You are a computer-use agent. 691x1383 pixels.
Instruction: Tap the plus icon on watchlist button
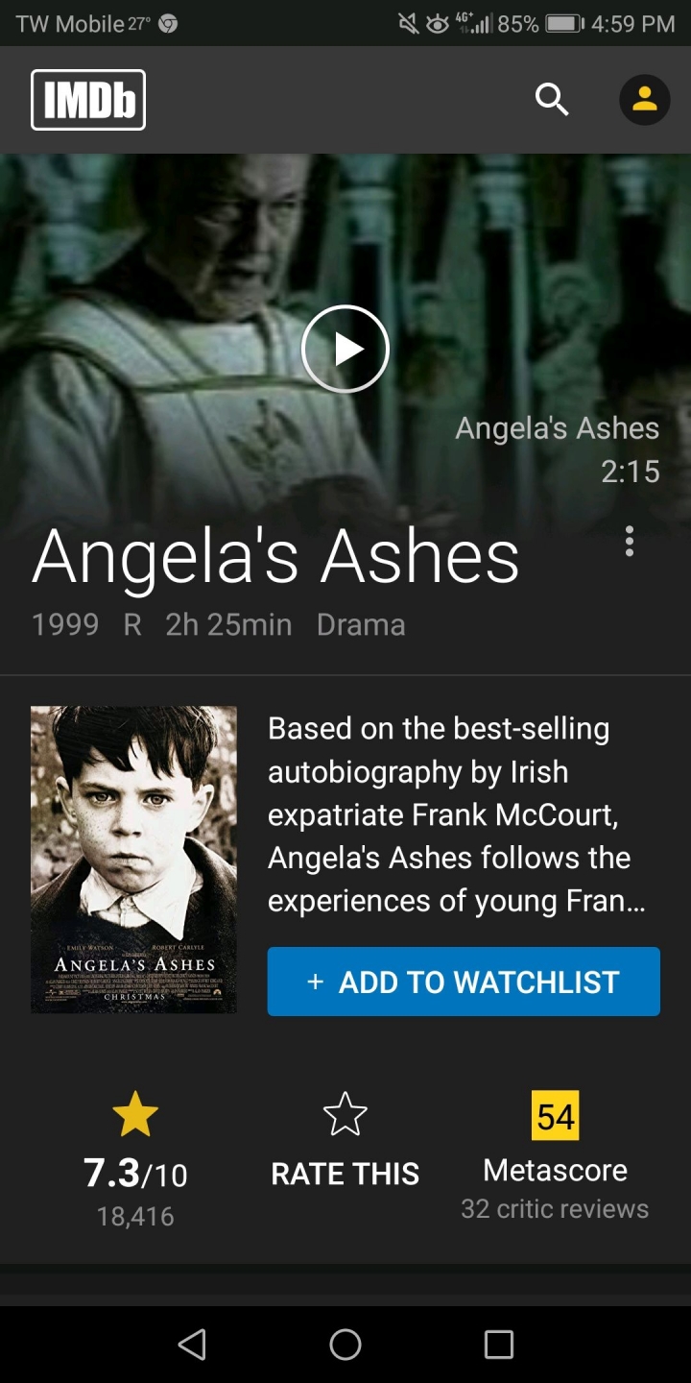tap(315, 982)
